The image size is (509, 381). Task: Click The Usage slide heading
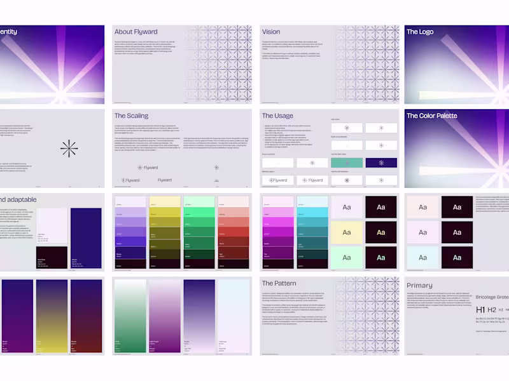(x=277, y=116)
